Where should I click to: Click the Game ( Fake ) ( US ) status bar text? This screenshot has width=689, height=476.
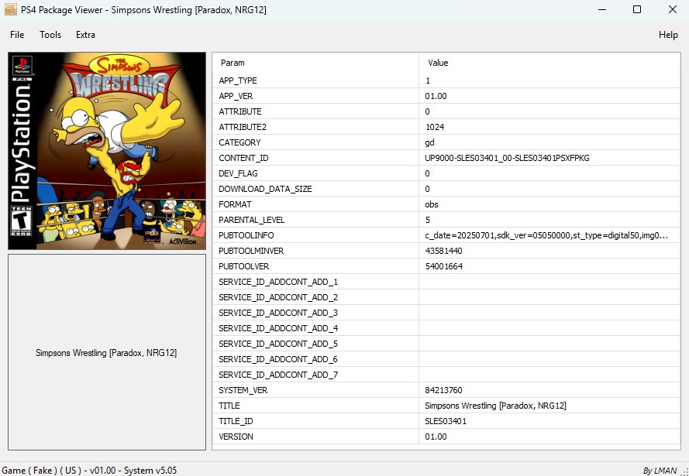tap(89, 471)
